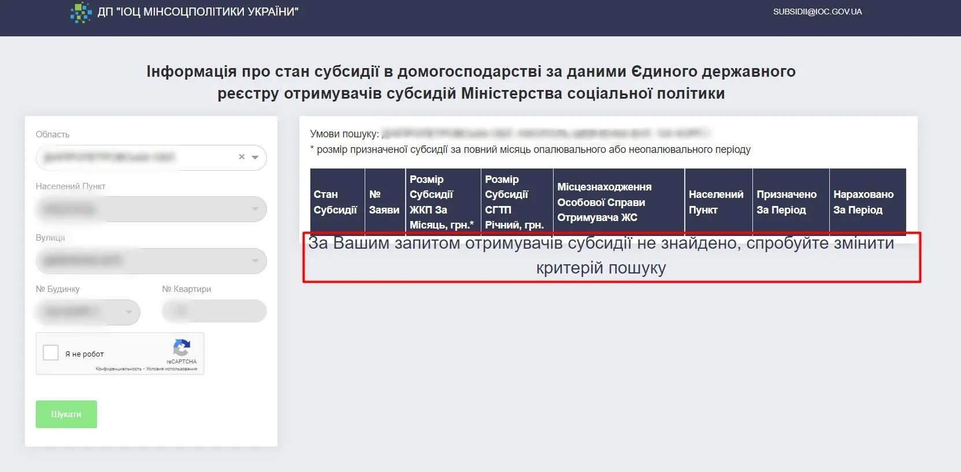This screenshot has width=961, height=472.
Task: Click the SUBSIDII@IOC.GOV.UA email link
Action: pos(817,12)
